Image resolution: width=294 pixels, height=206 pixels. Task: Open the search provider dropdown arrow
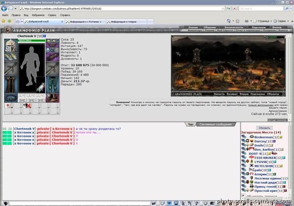tap(292, 9)
